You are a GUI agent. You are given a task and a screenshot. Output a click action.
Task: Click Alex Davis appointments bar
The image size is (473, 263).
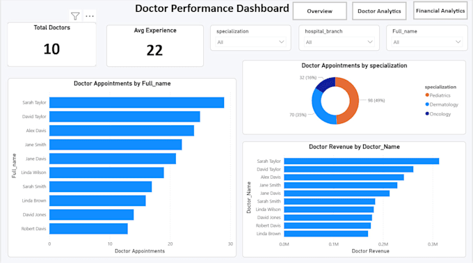[x=122, y=131]
